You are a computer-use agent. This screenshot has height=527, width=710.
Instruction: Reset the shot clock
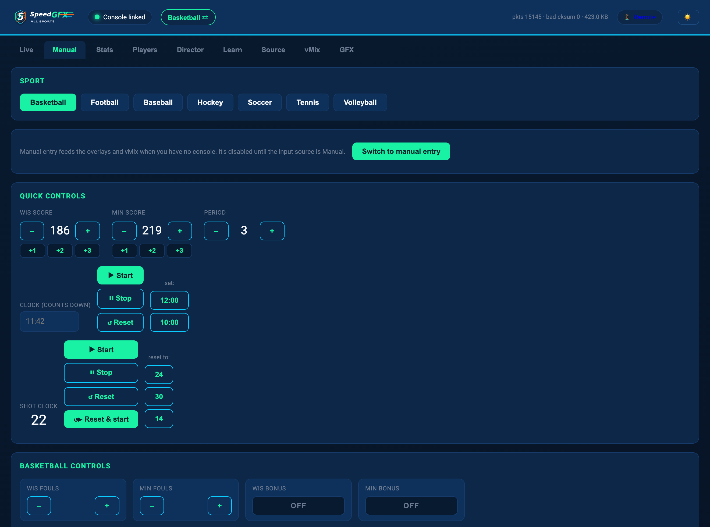click(x=101, y=397)
